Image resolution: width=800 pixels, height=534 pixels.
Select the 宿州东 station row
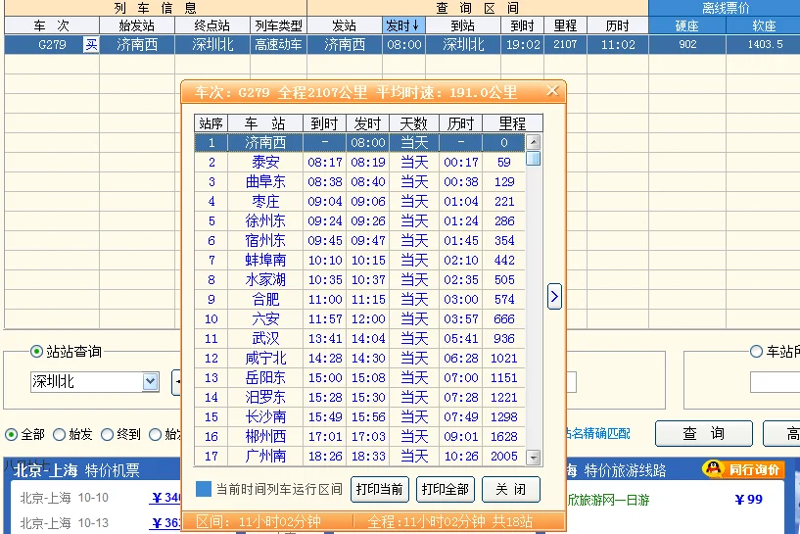(359, 240)
